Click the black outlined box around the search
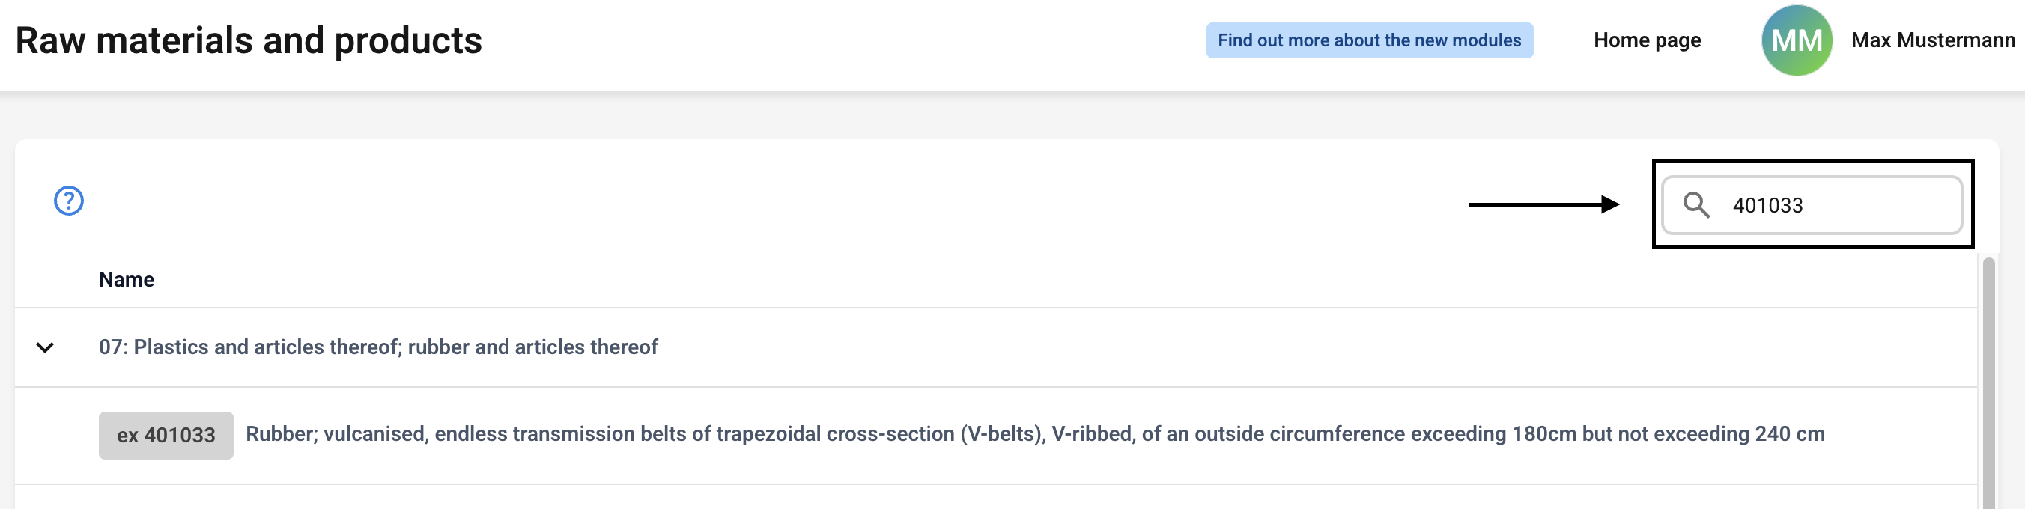 (1812, 165)
